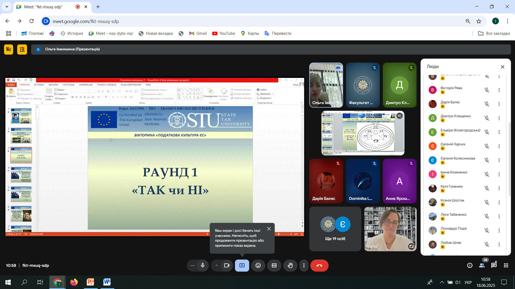Open more options in the Meet control bar
The width and height of the screenshot is (515, 289).
[303, 265]
